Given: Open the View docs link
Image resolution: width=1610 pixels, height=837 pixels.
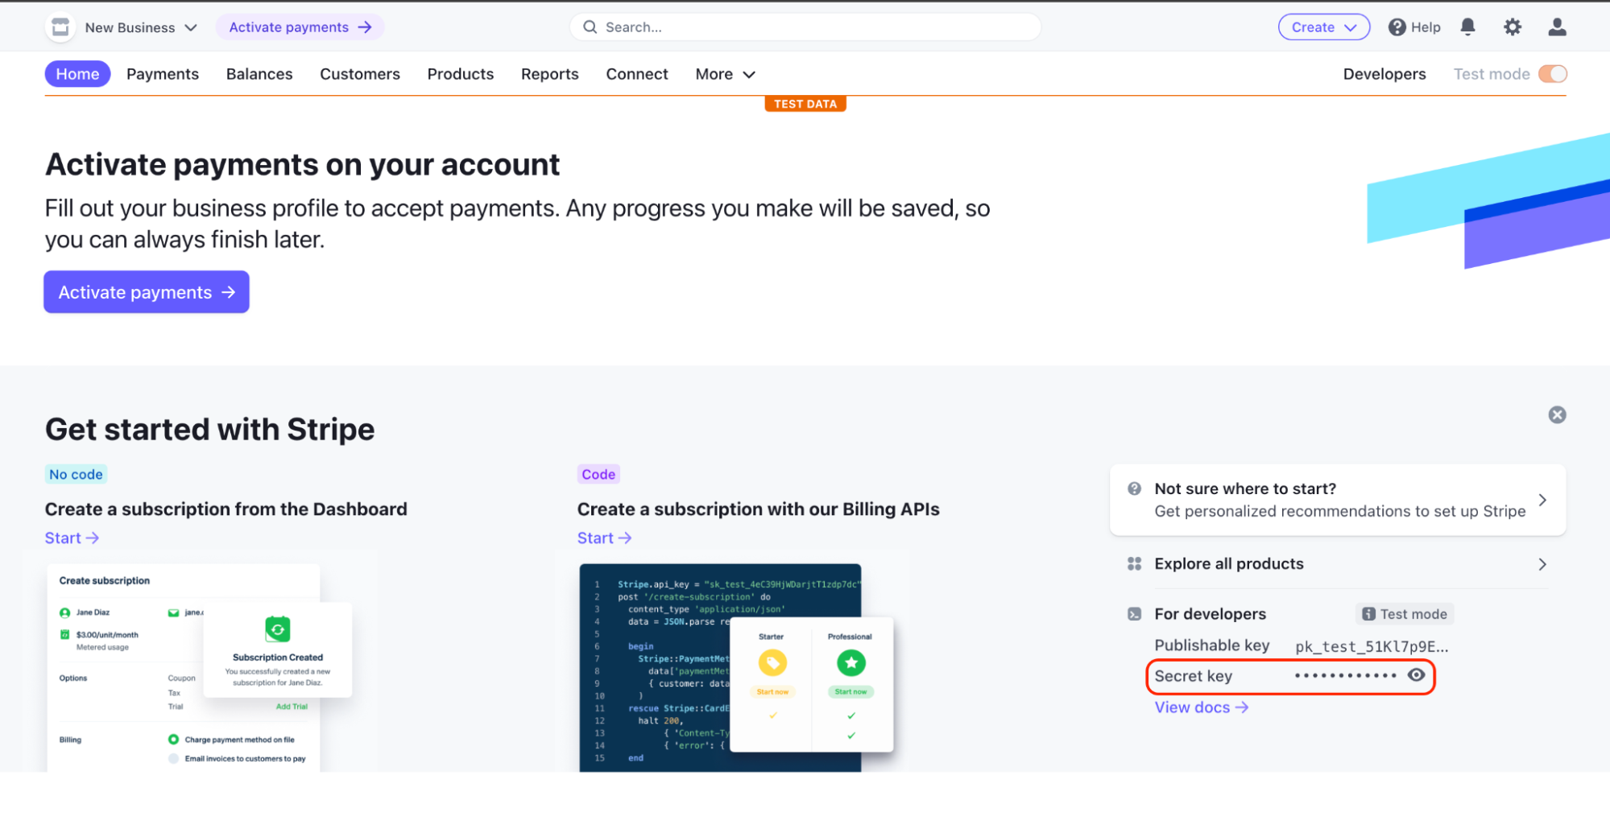Looking at the screenshot, I should click(1202, 707).
